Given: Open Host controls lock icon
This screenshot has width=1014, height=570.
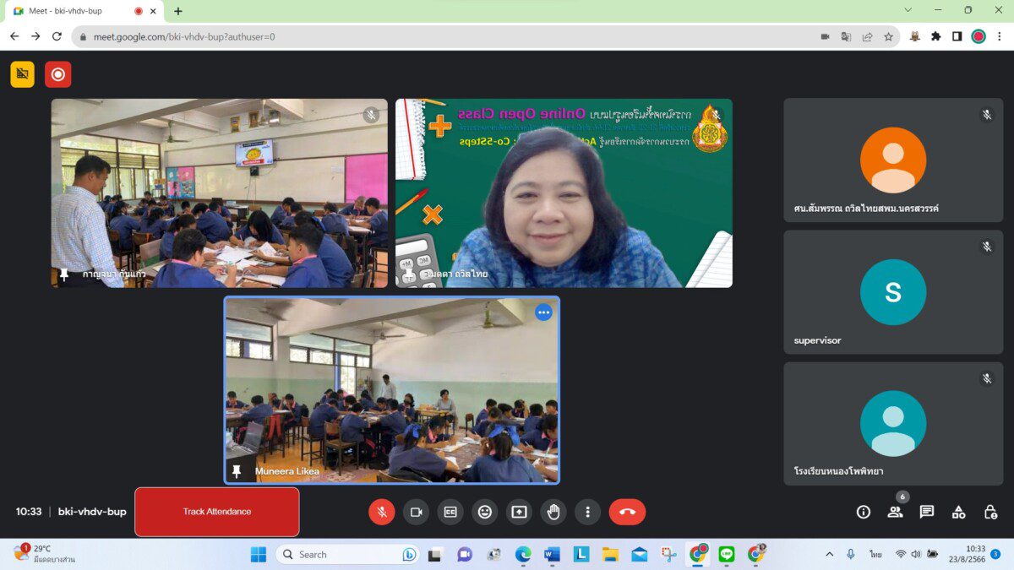Looking at the screenshot, I should point(990,512).
